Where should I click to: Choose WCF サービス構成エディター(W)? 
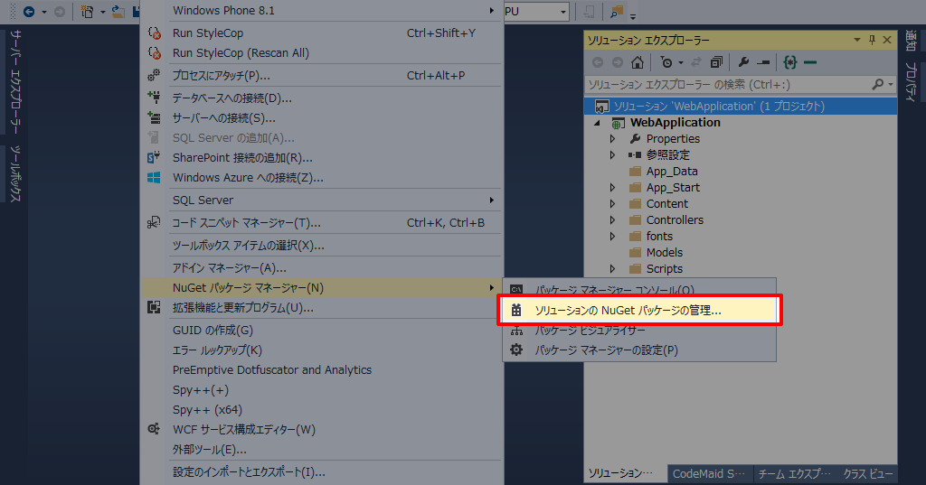(x=321, y=430)
